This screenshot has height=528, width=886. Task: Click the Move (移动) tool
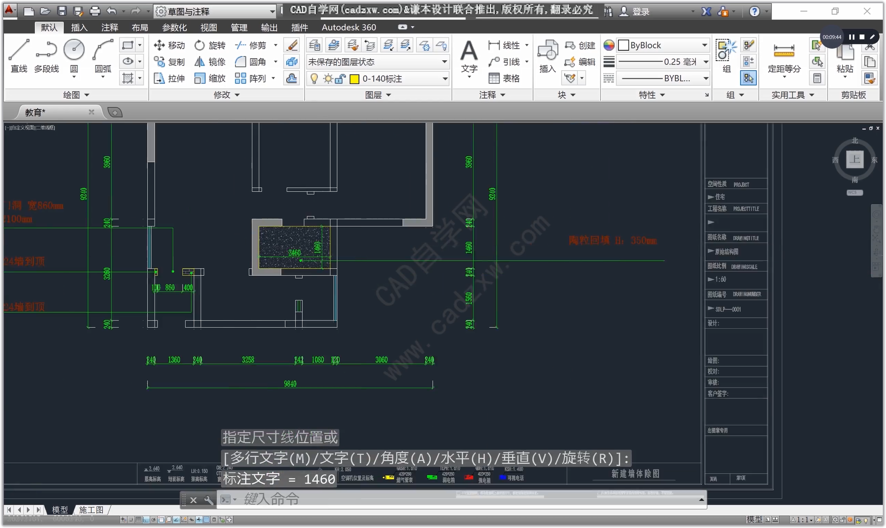point(169,45)
